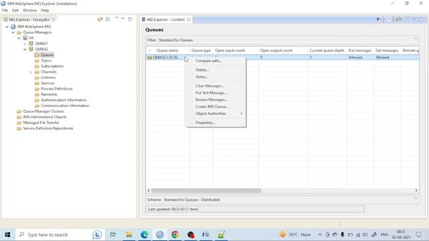
Task: Select Managed File Transfer in the tree
Action: point(41,123)
